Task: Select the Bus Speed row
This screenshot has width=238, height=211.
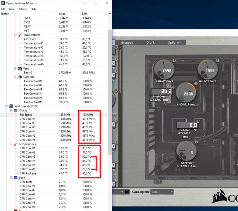Action: (54, 115)
